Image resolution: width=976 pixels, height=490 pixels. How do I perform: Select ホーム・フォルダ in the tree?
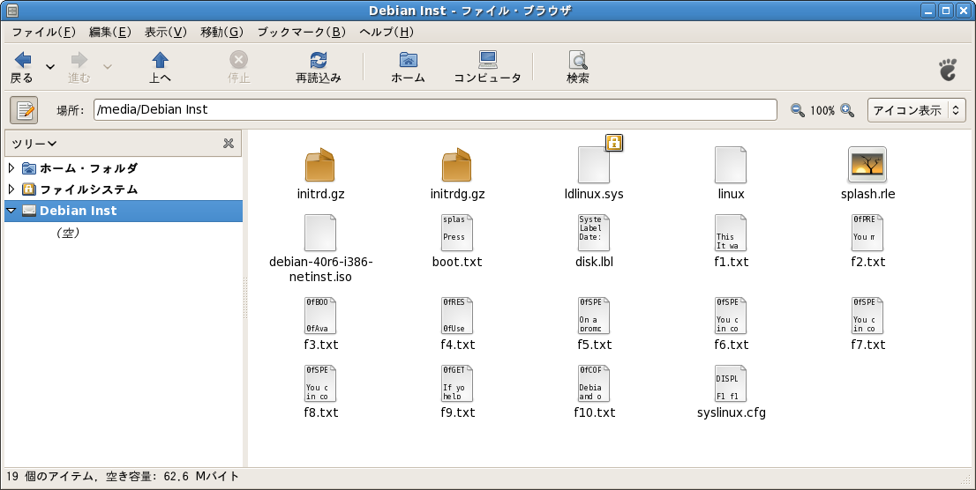click(89, 168)
